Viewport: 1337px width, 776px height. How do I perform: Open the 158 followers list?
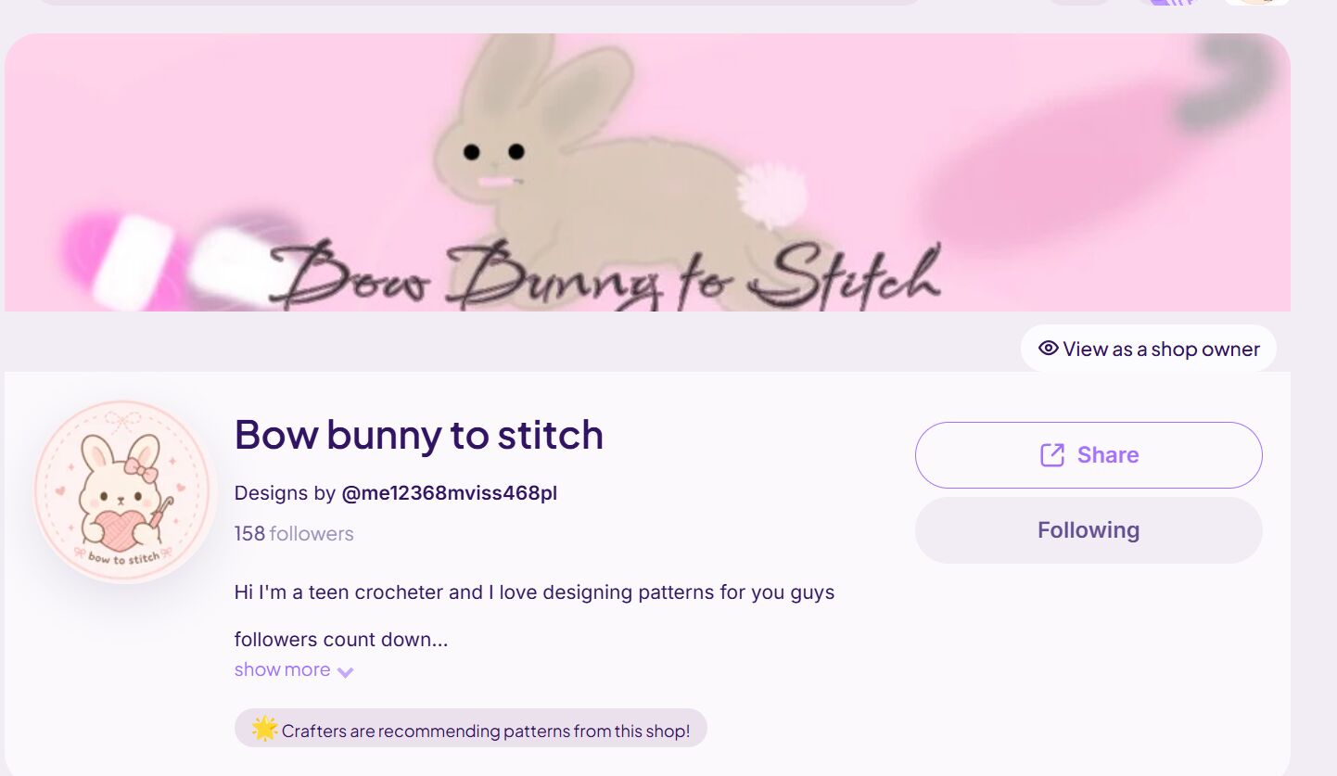tap(294, 534)
